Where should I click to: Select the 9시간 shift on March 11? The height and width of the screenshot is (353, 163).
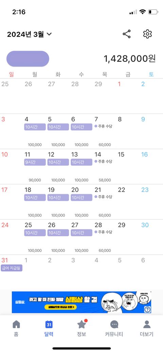[35, 162]
